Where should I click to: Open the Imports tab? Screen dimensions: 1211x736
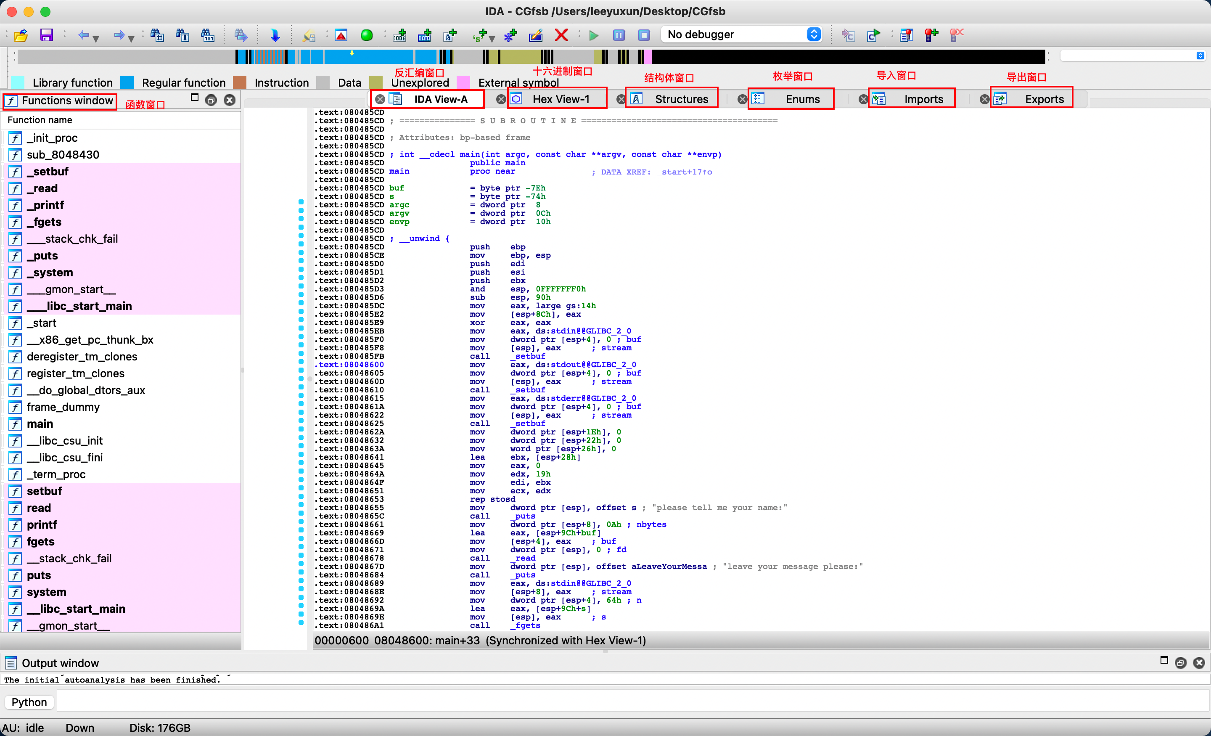coord(923,99)
